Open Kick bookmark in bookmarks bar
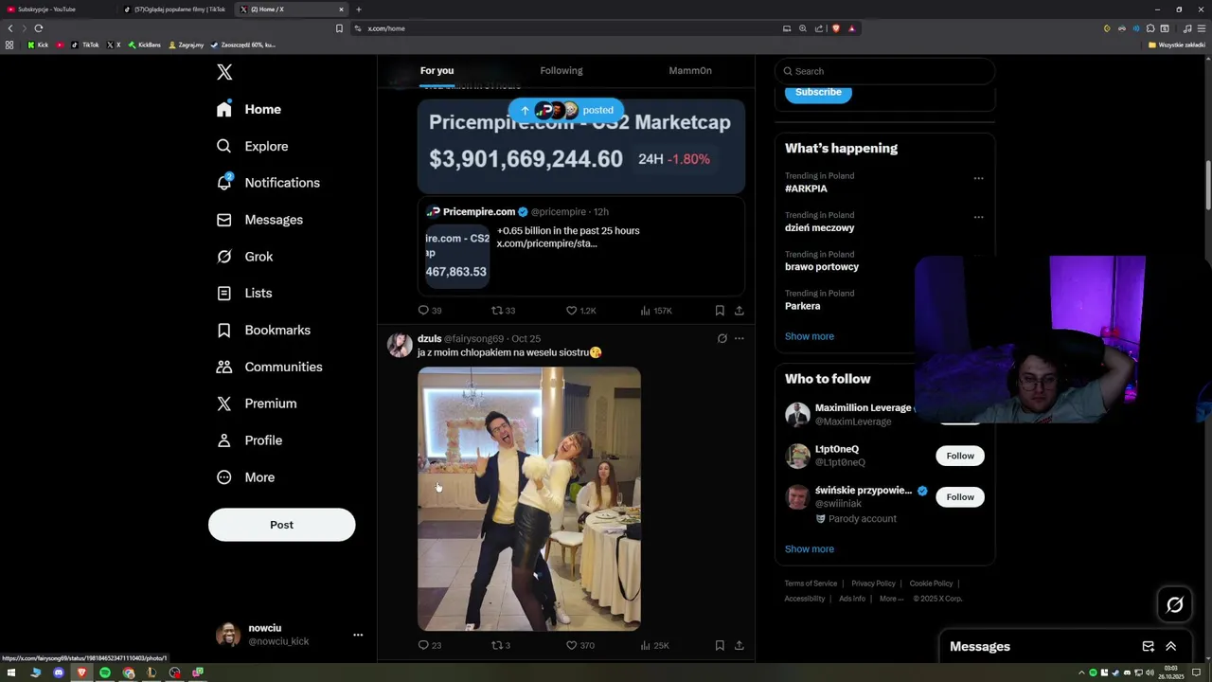Image resolution: width=1212 pixels, height=682 pixels. tap(38, 45)
